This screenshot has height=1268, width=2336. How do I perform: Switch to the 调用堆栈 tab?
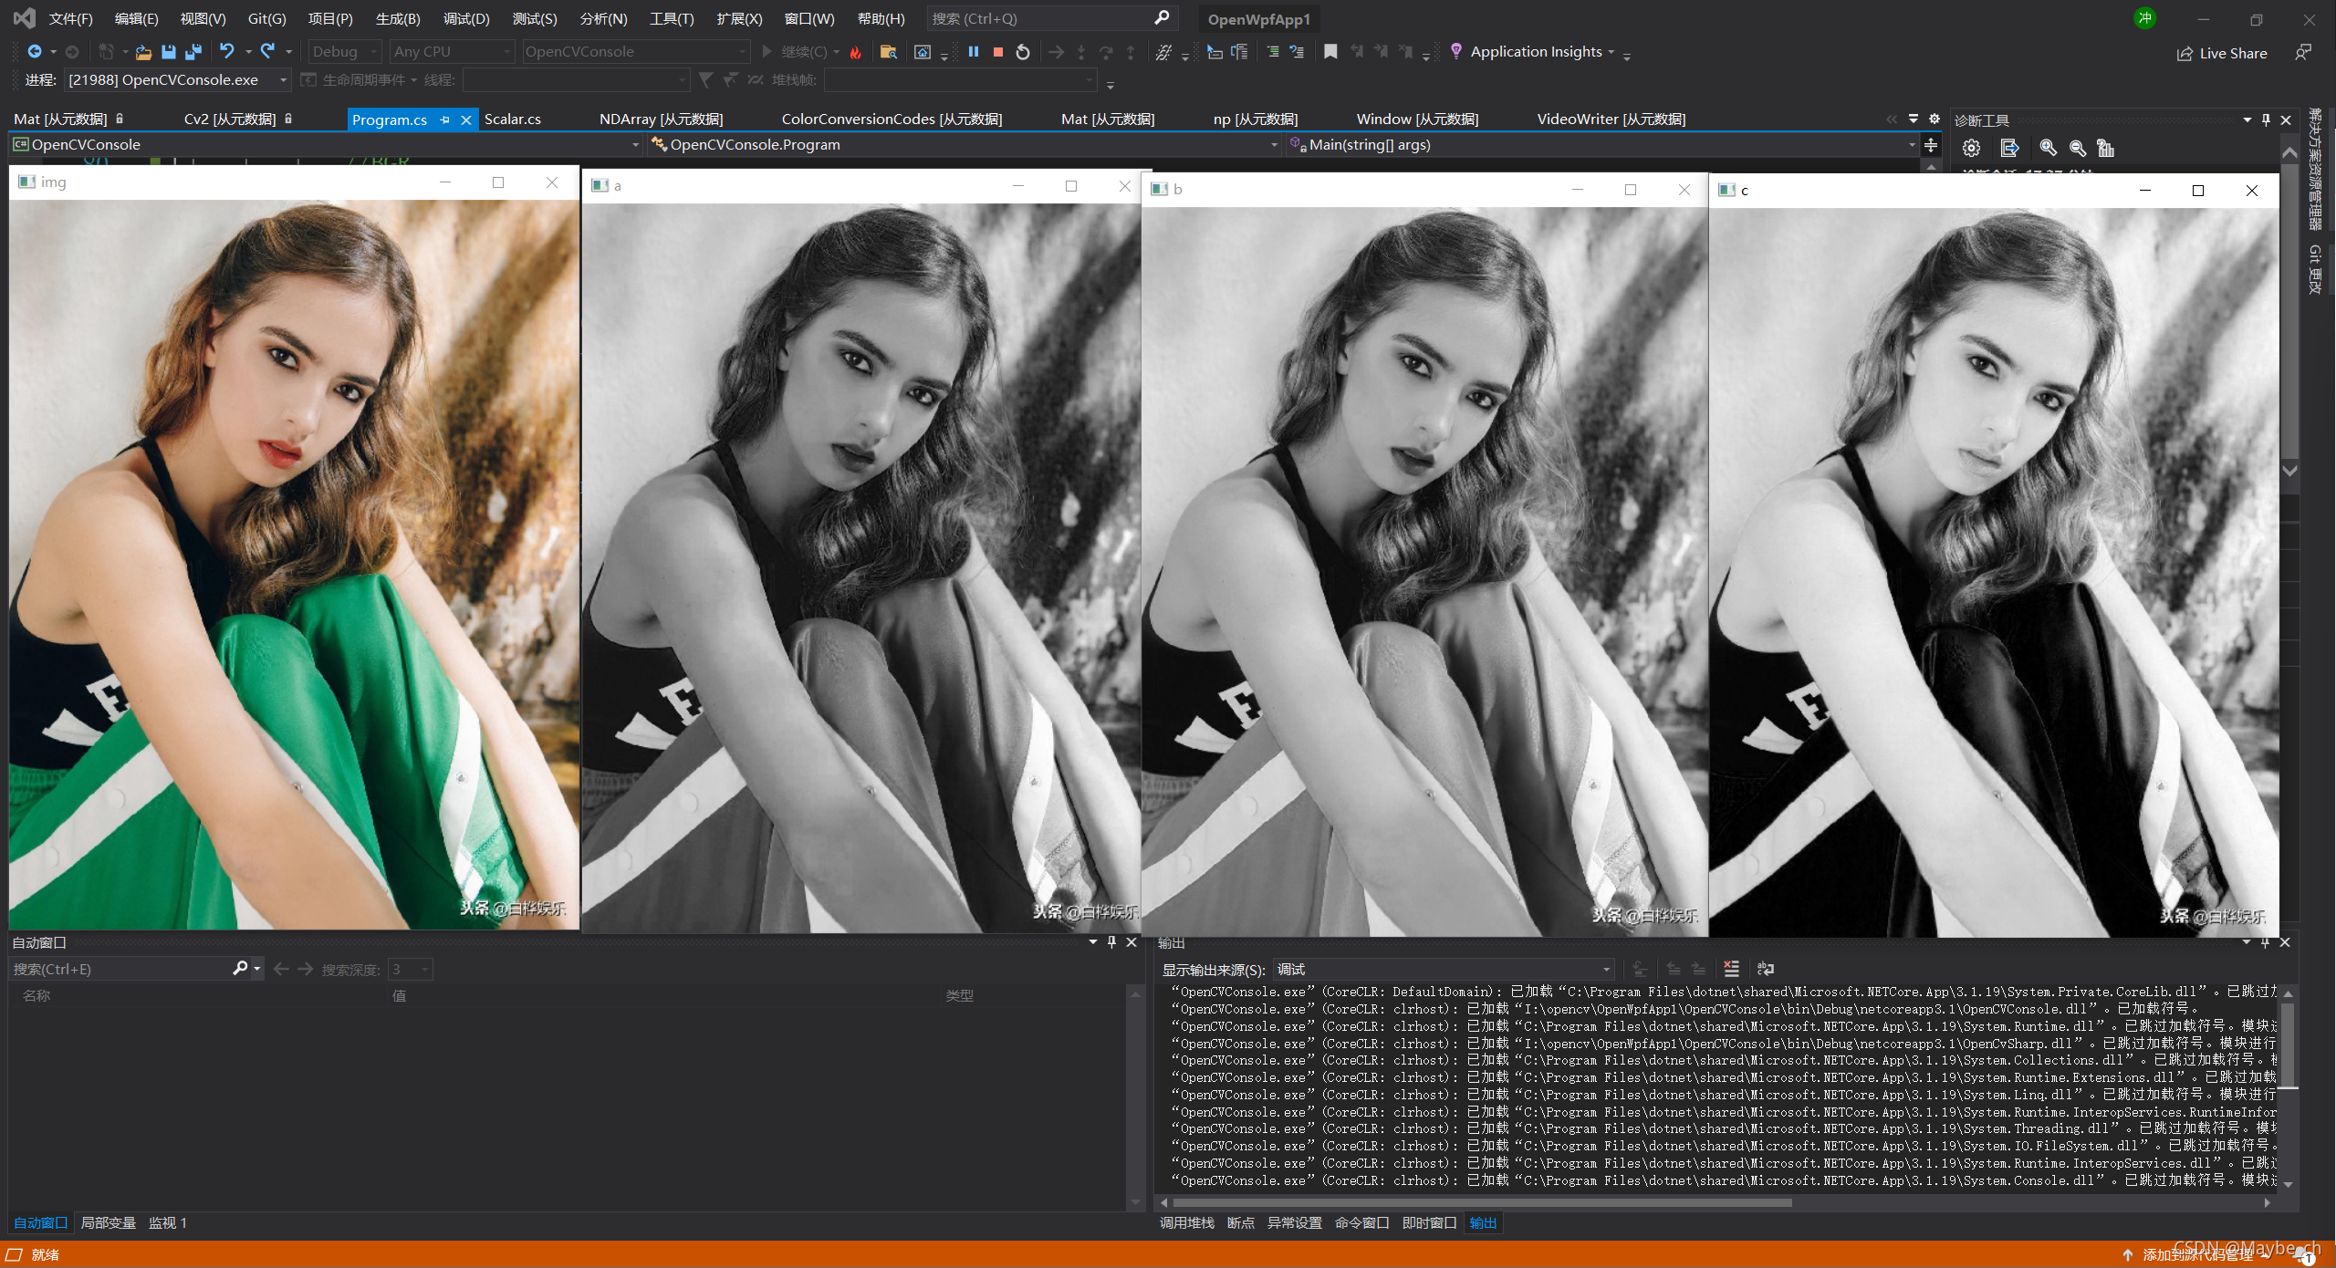click(1186, 1223)
